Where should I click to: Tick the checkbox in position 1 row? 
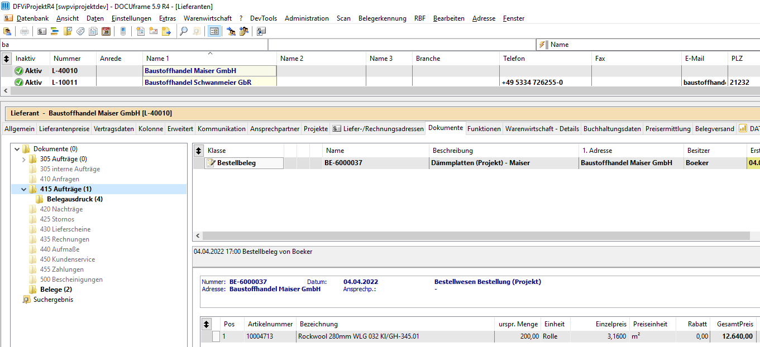click(x=216, y=336)
